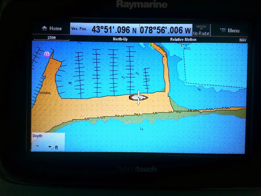This screenshot has width=261, height=196.
Task: Tap the pink sailboat marker icon
Action: point(47,54)
